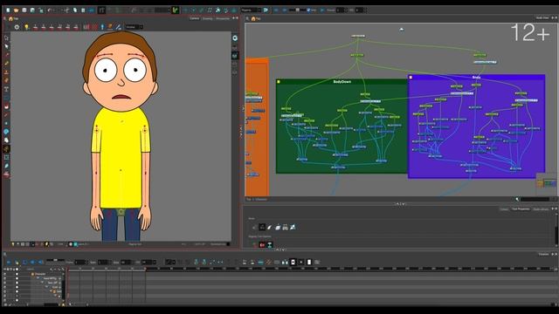Click the Node view navigator thumbnail
The width and height of the screenshot is (559, 314).
(548, 183)
